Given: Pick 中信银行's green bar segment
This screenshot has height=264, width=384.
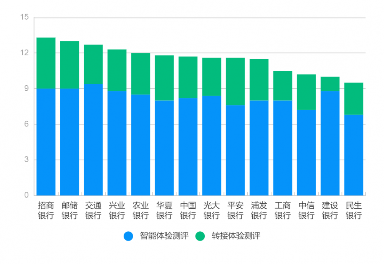Looking at the screenshot, I should point(306,92).
